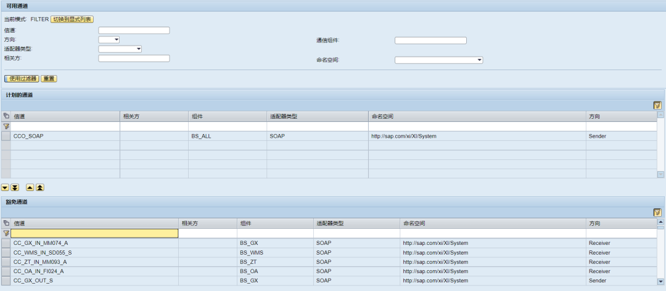Sort by 命名空间 column in 计划的通道 table
The image size is (666, 291).
(477, 116)
